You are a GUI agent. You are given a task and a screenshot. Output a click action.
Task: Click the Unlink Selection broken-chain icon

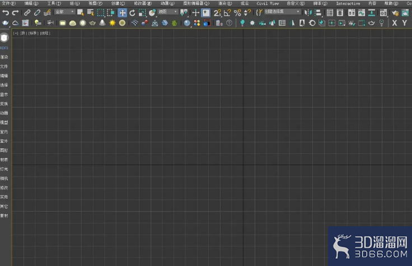click(37, 13)
